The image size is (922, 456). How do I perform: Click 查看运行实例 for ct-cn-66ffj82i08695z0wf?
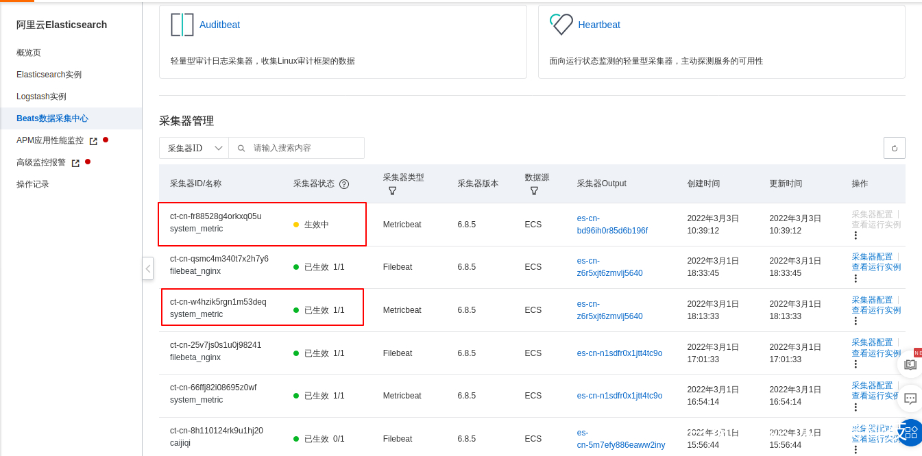[876, 396]
